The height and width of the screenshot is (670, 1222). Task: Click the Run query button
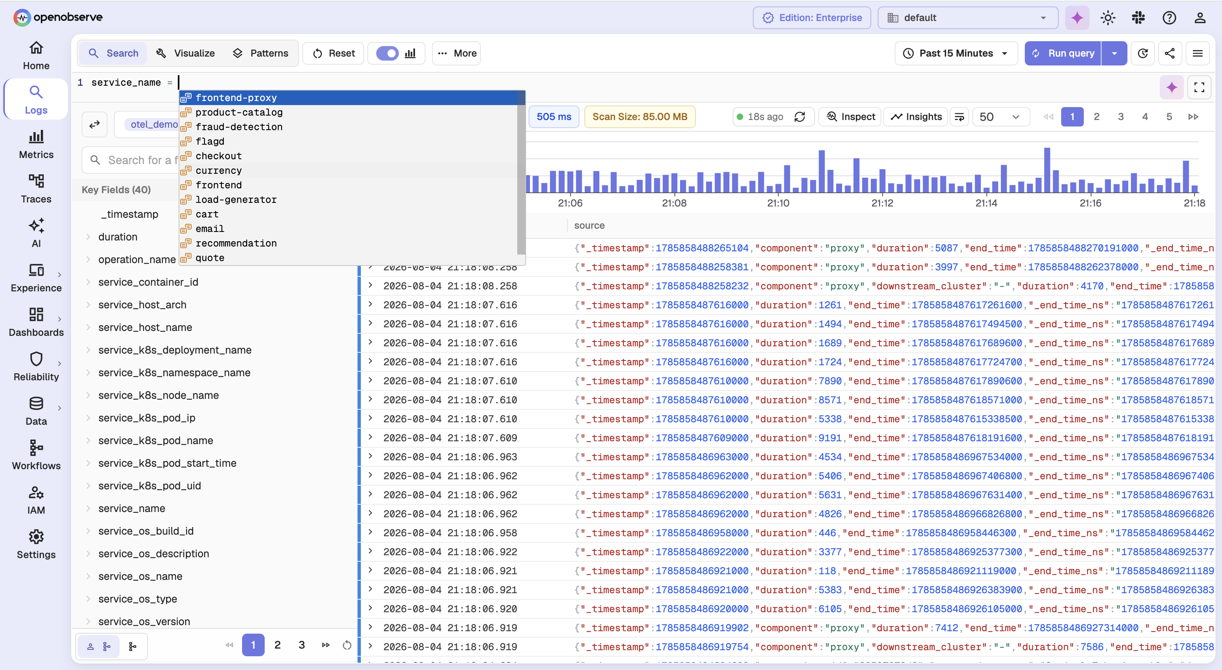pyautogui.click(x=1063, y=53)
